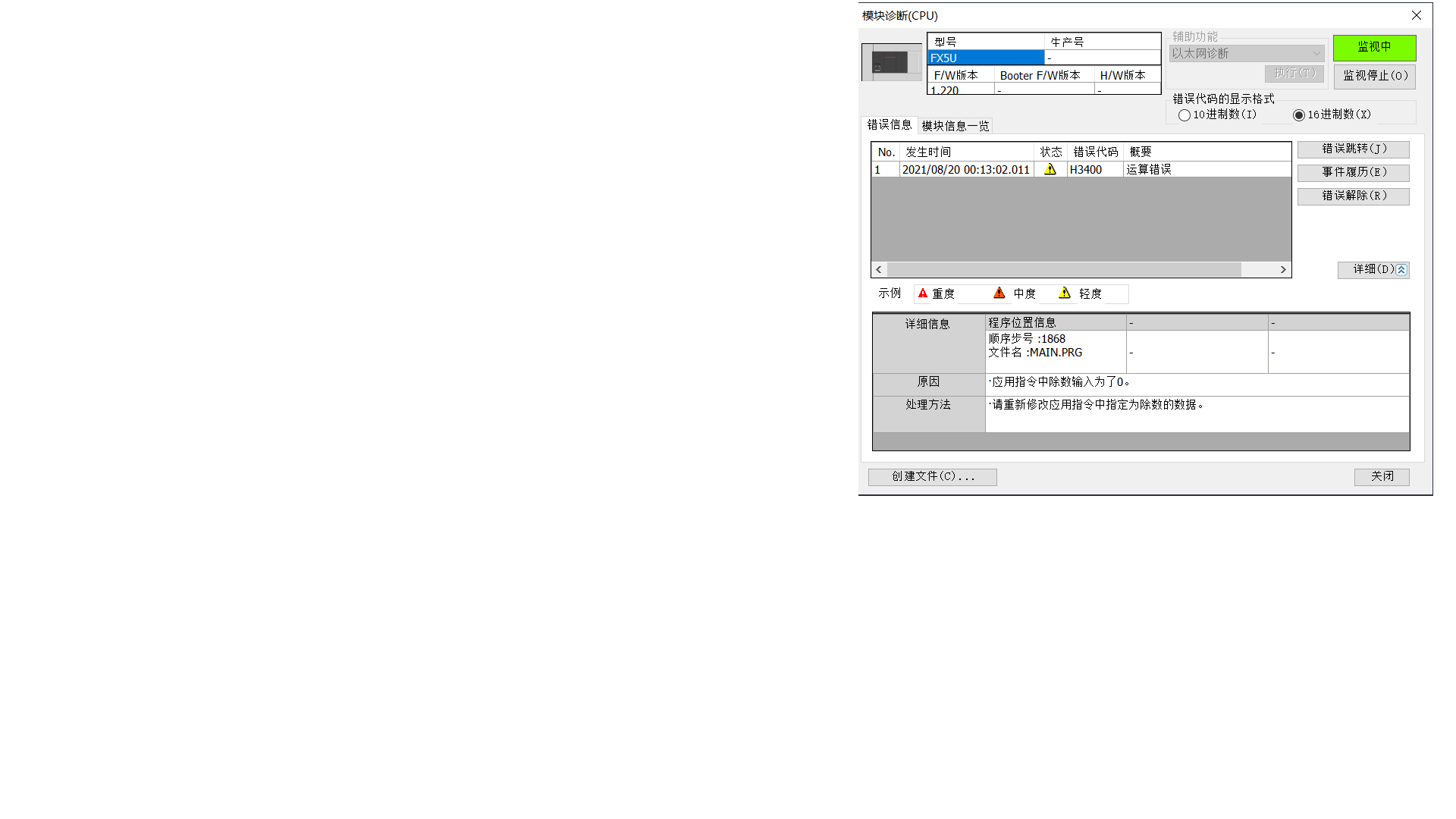This screenshot has height=819, width=1456.
Task: Click the yellow warning icon in error row
Action: [x=1050, y=169]
